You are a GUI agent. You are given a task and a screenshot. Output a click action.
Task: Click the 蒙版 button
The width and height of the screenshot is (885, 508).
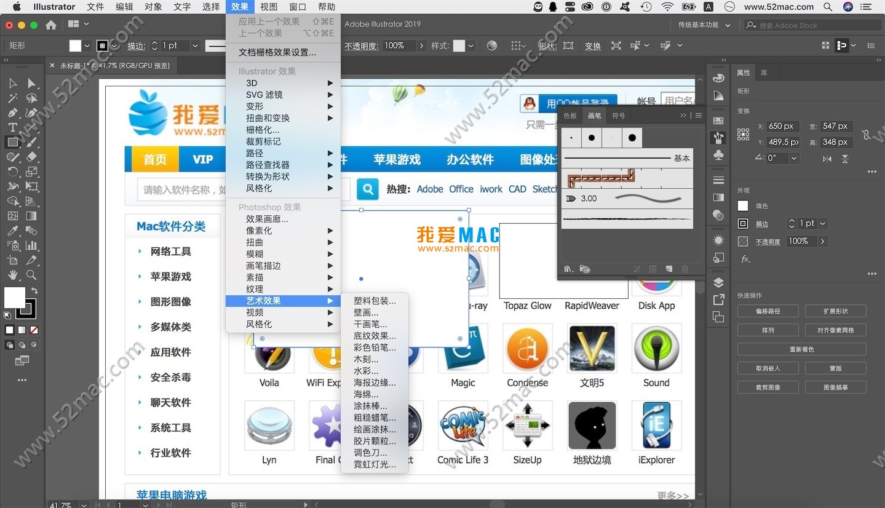click(835, 368)
